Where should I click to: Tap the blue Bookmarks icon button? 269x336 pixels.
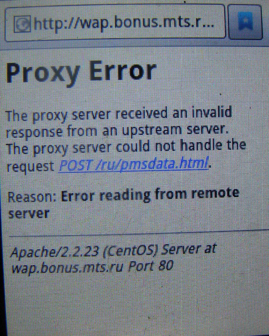click(245, 22)
